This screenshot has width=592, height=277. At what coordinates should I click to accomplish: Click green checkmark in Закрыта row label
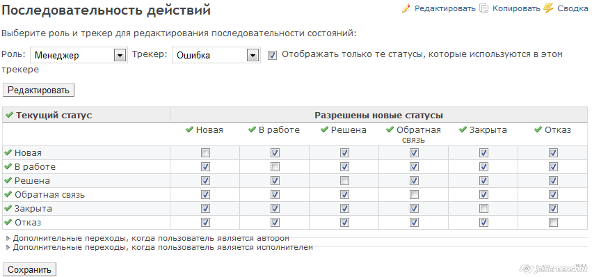(x=8, y=208)
